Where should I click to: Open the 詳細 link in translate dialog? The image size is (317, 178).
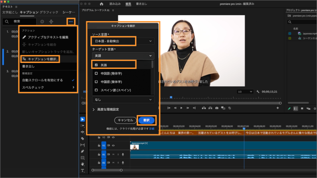(151, 128)
